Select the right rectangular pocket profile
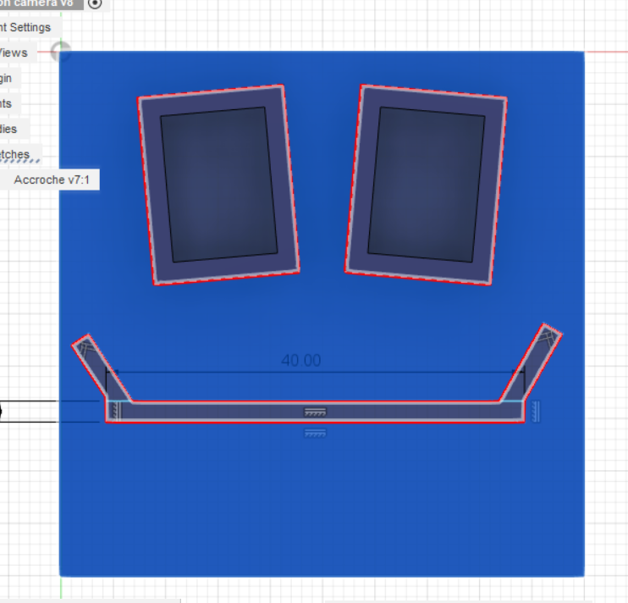Screen dimensions: 628x603 click(427, 185)
